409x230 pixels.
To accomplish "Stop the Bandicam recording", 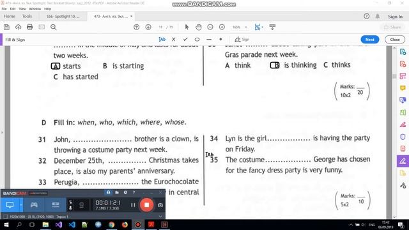I will (x=146, y=205).
